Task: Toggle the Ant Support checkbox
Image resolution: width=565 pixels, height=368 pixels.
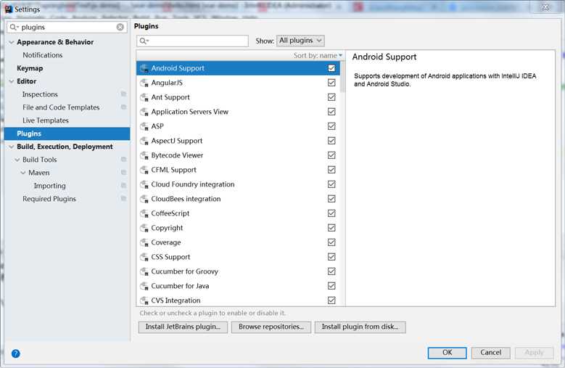Action: coord(331,97)
